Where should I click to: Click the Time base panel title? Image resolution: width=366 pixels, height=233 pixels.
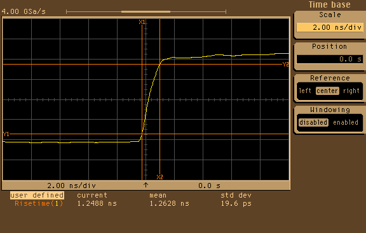pos(329,4)
